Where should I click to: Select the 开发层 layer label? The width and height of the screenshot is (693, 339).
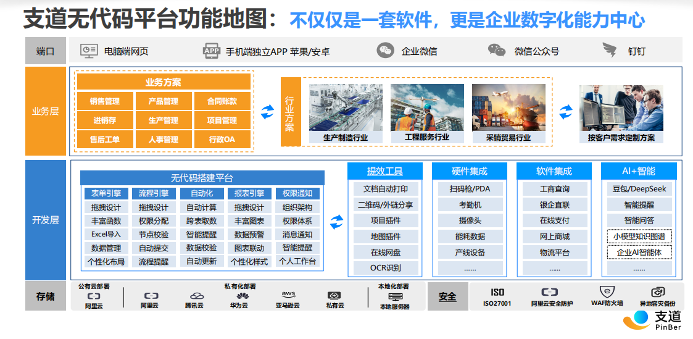45,220
